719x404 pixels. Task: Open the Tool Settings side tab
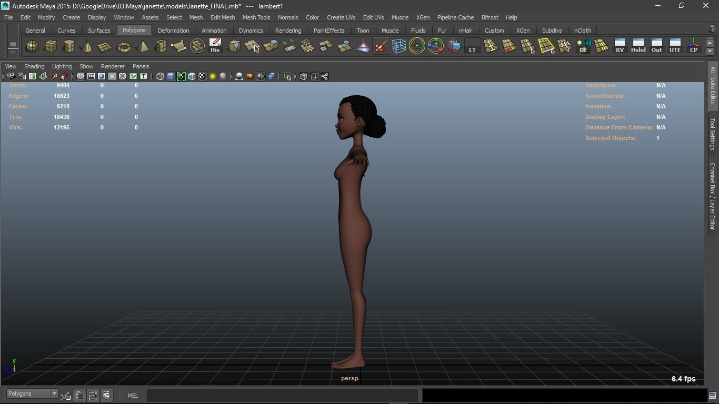pos(713,134)
